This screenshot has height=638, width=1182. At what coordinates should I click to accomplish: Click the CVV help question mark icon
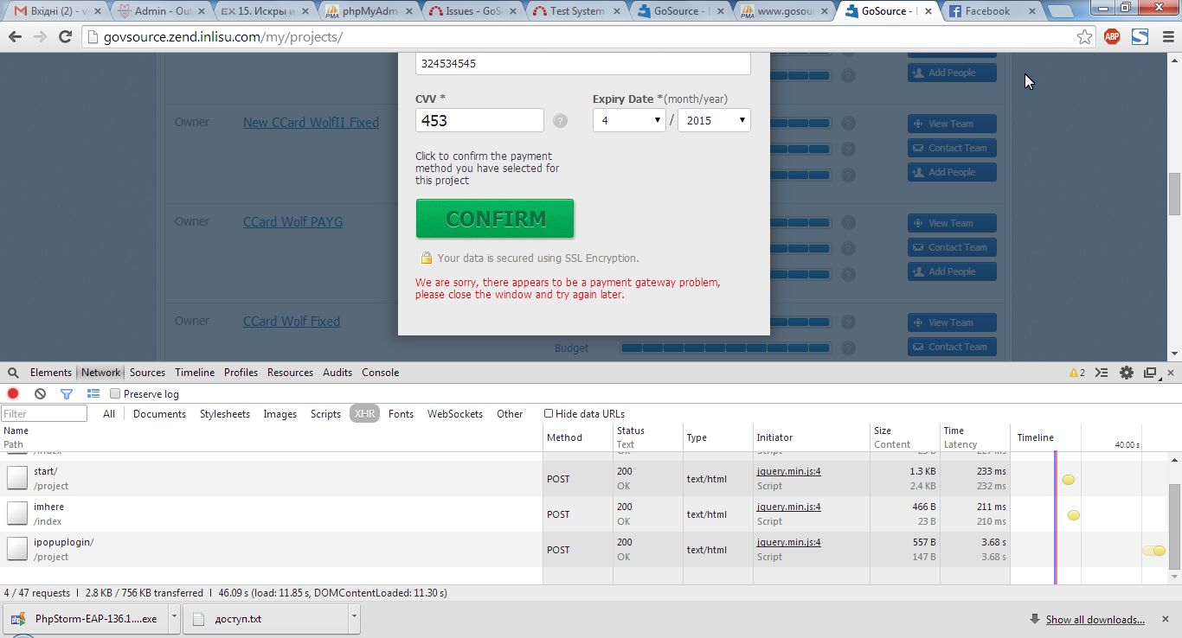(561, 121)
